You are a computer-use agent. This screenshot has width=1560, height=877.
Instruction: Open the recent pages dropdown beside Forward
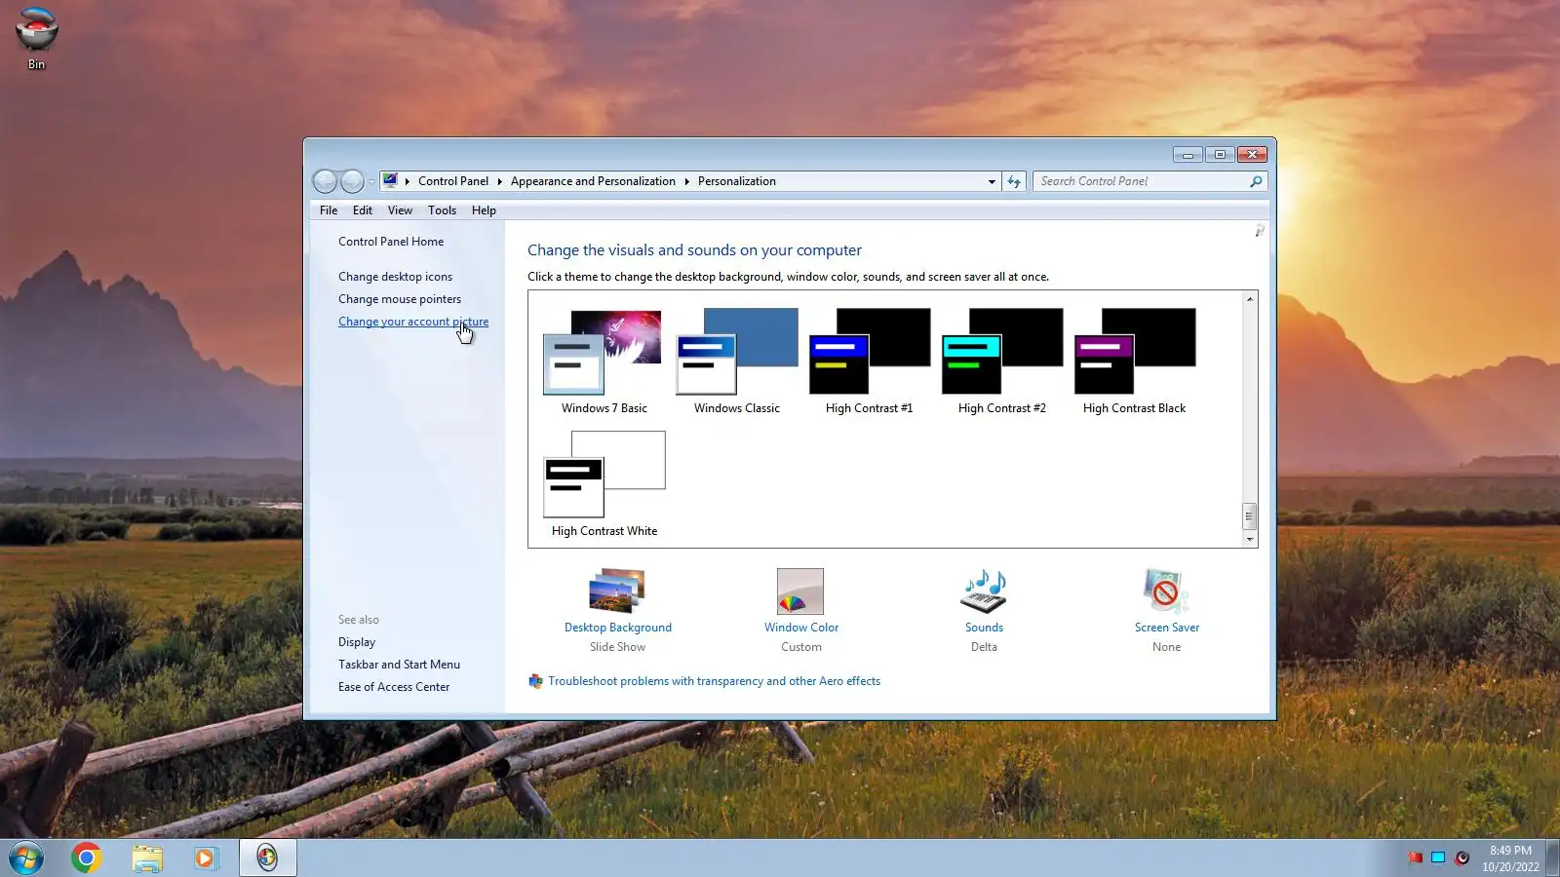371,182
